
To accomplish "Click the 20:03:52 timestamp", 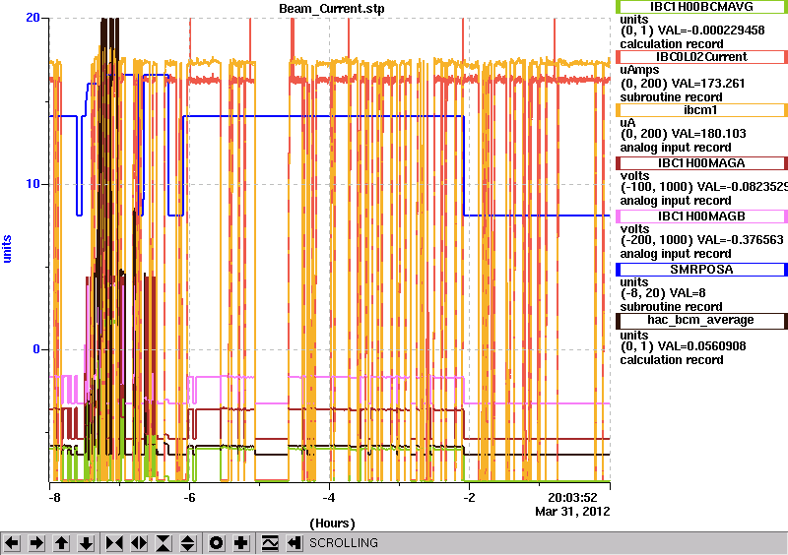I will (572, 498).
